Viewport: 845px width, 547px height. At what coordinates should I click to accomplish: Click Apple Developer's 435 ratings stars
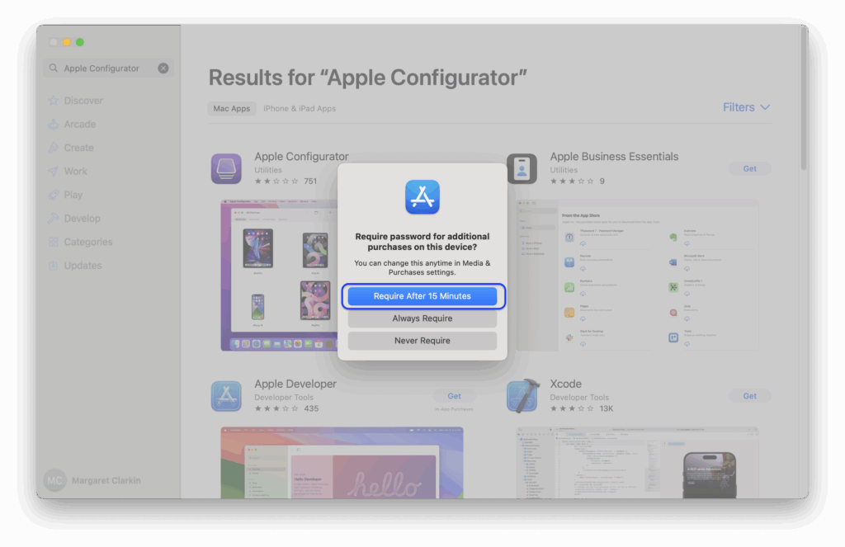click(x=276, y=408)
